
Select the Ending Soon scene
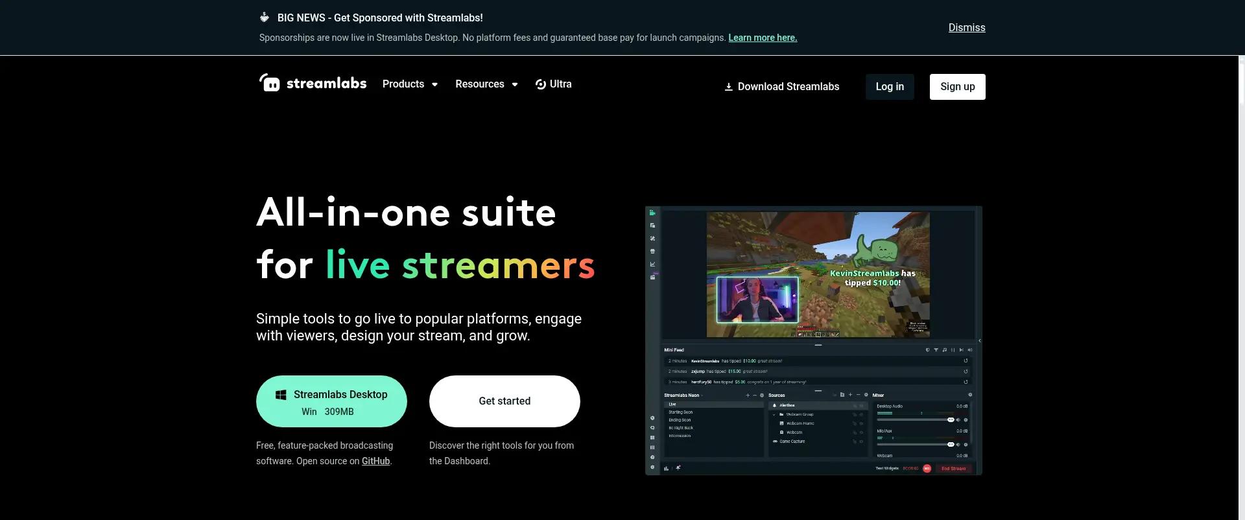[x=680, y=420]
